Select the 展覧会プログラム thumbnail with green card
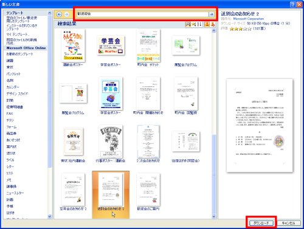This screenshot has height=229, width=304. 185,46
